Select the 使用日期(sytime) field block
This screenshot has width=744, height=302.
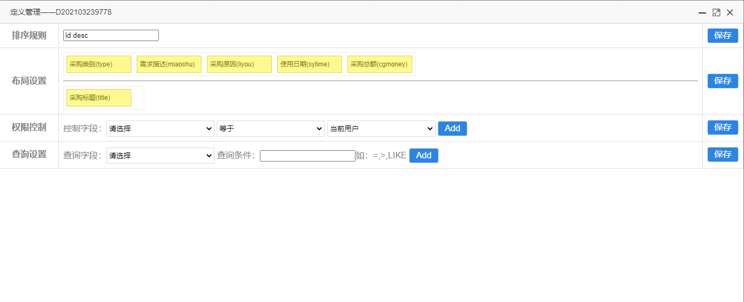(x=310, y=64)
